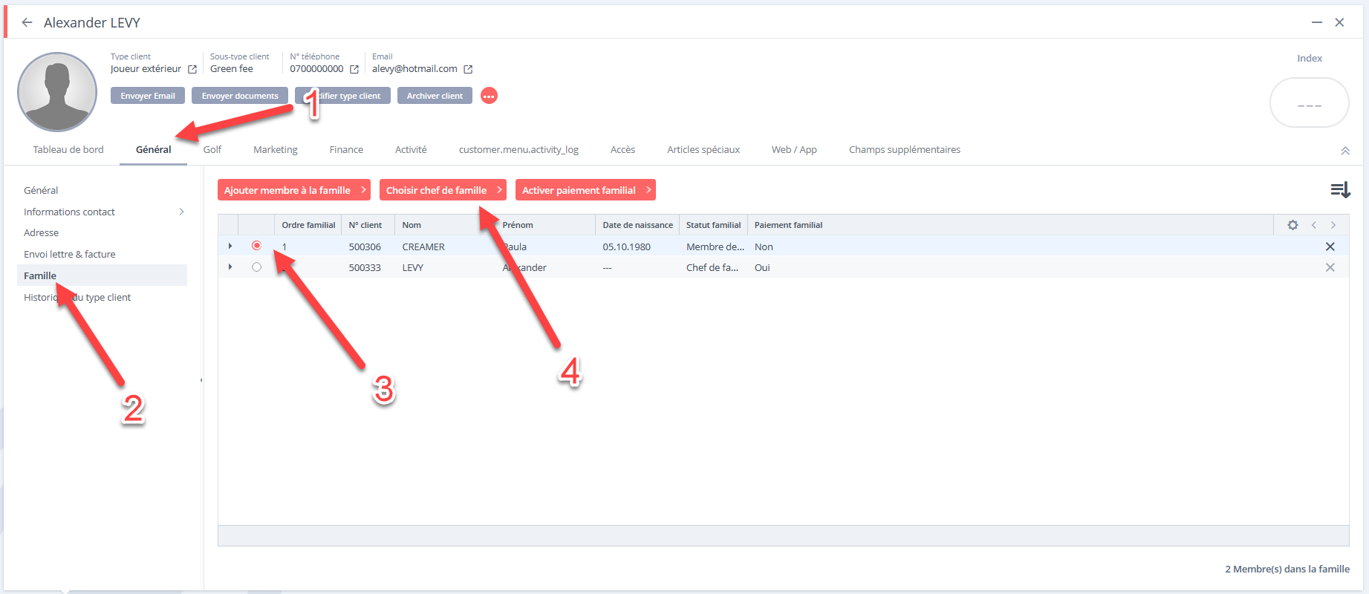1369x594 pixels.
Task: Switch to Finance tab
Action: (x=346, y=149)
